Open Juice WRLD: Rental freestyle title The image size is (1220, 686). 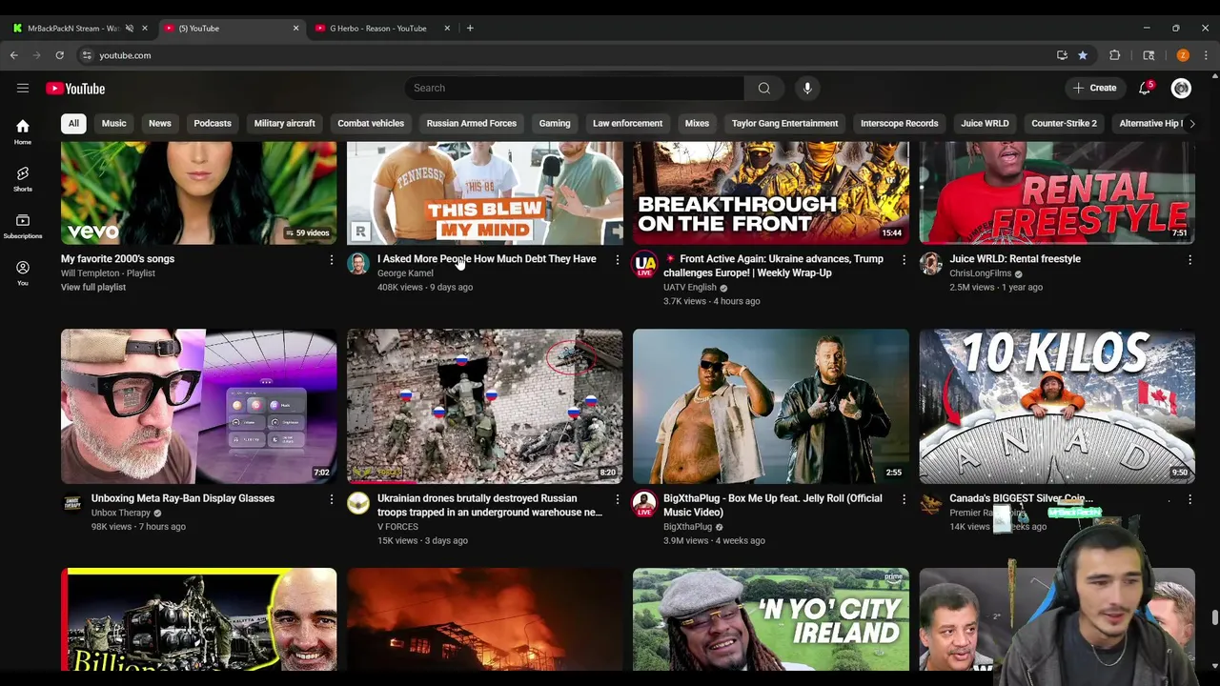click(x=1015, y=259)
